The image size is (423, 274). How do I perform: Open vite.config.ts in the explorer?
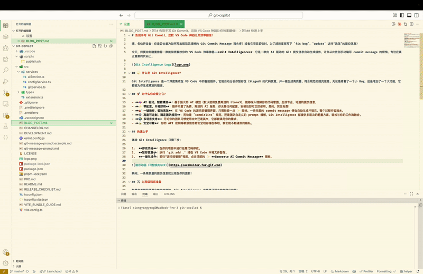(x=33, y=210)
